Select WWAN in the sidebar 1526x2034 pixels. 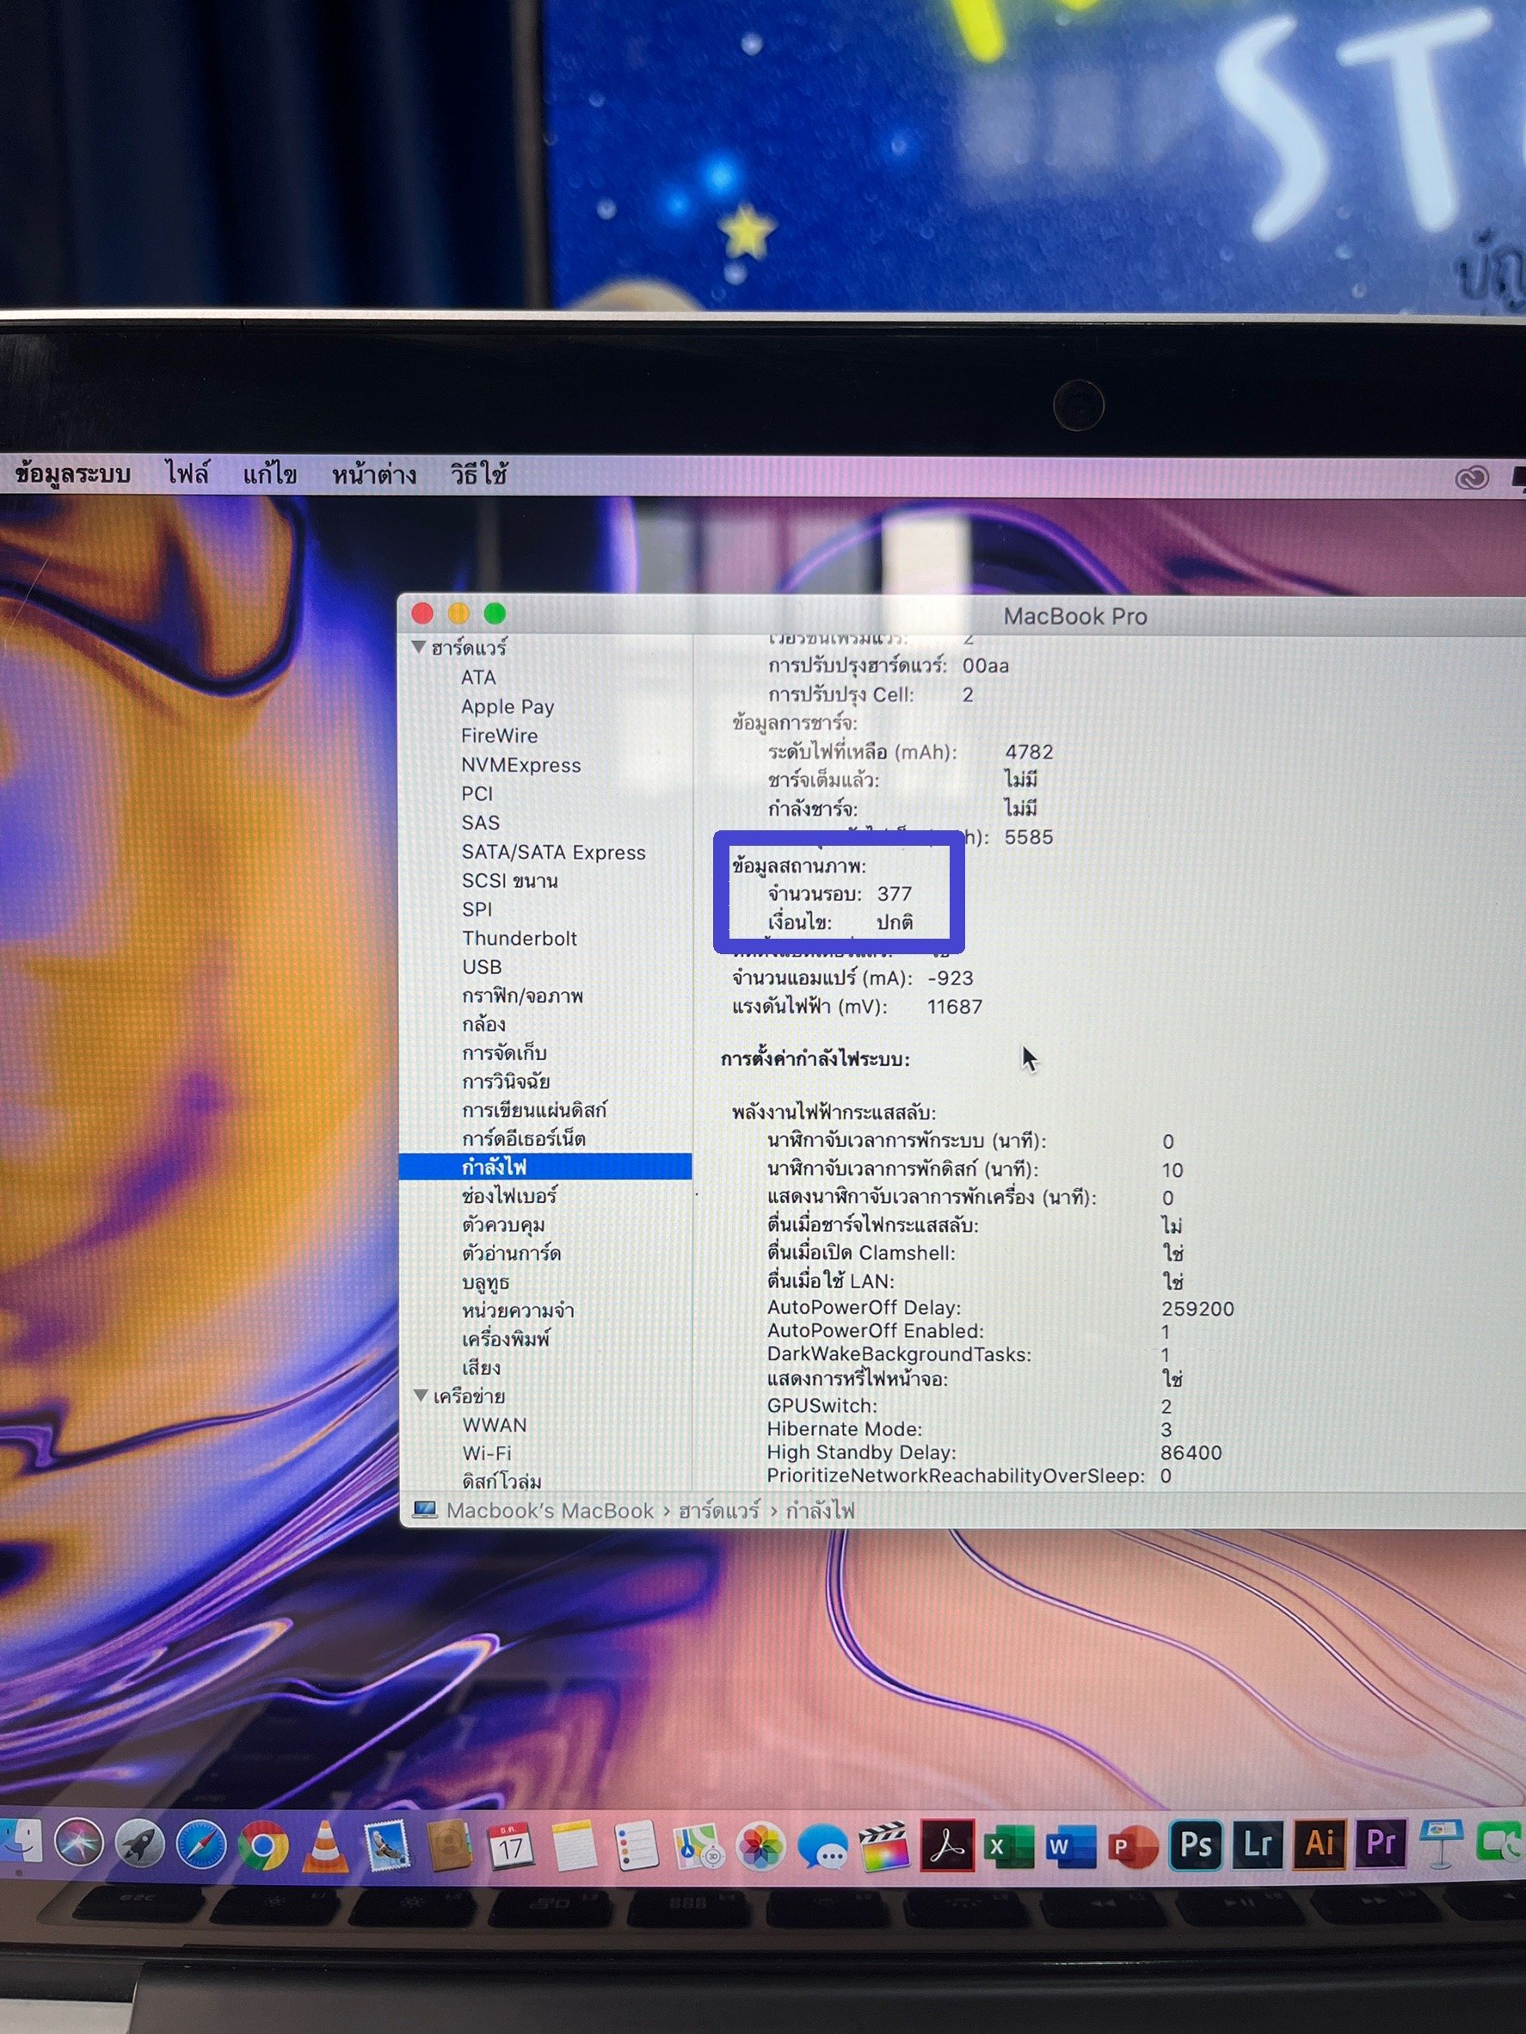click(495, 1424)
